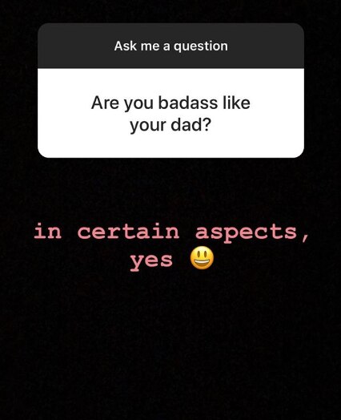Tap the pink word "certain"
Image resolution: width=341 pixels, height=420 pixels.
(x=128, y=232)
